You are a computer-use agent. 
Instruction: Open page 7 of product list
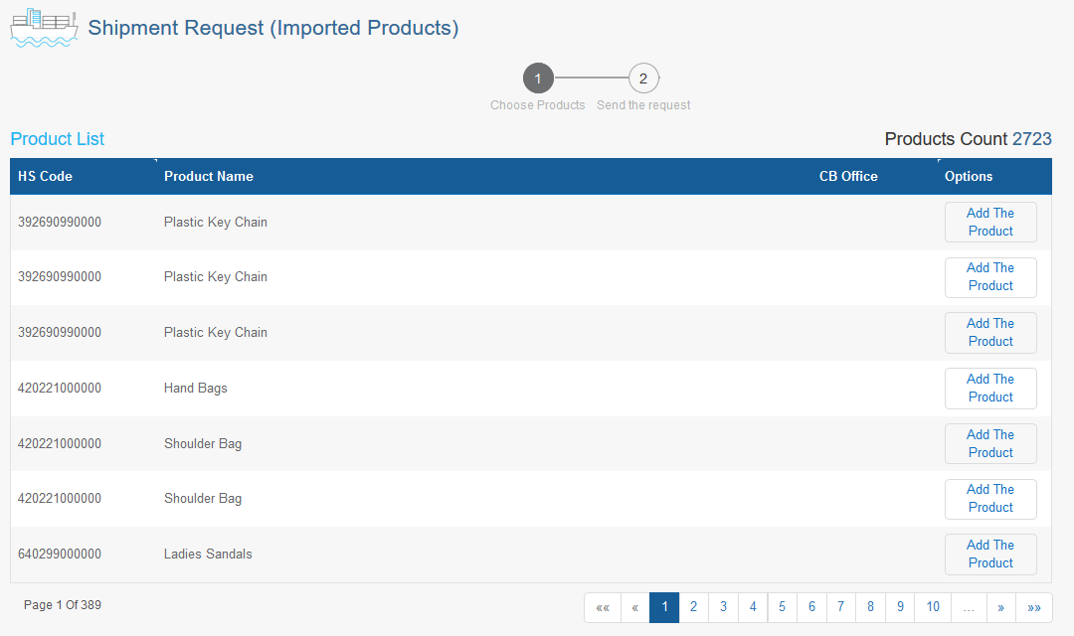(841, 607)
